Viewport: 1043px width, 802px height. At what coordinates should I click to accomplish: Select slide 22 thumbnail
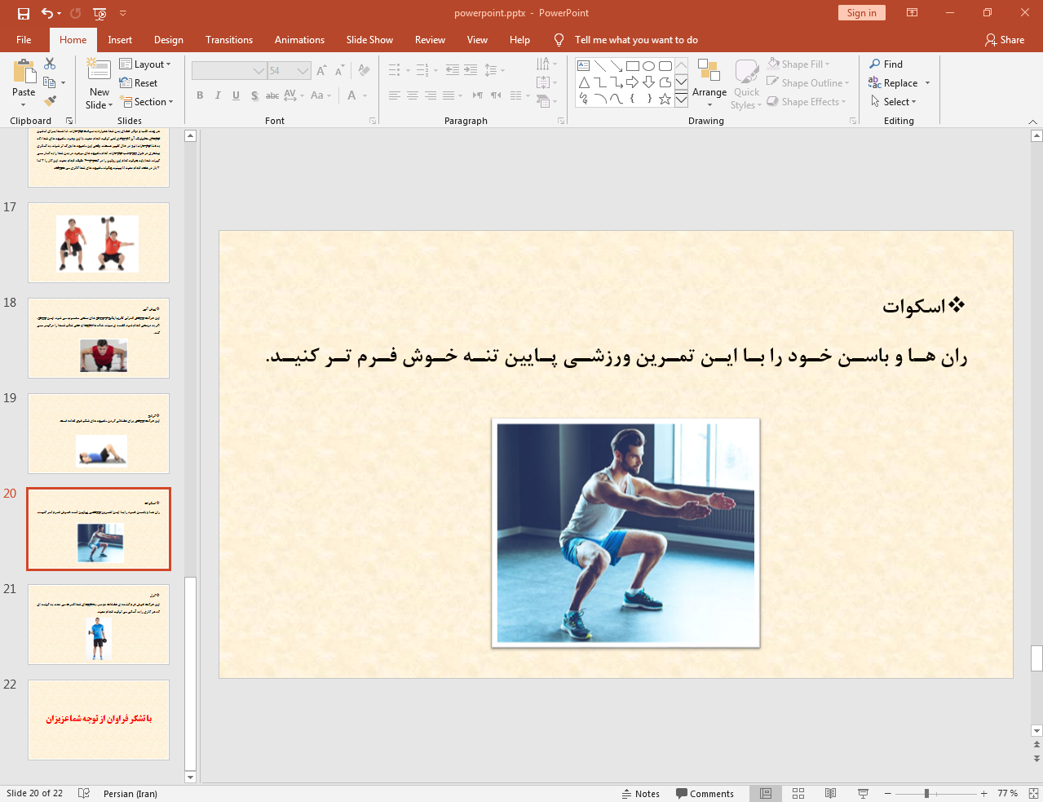click(99, 720)
